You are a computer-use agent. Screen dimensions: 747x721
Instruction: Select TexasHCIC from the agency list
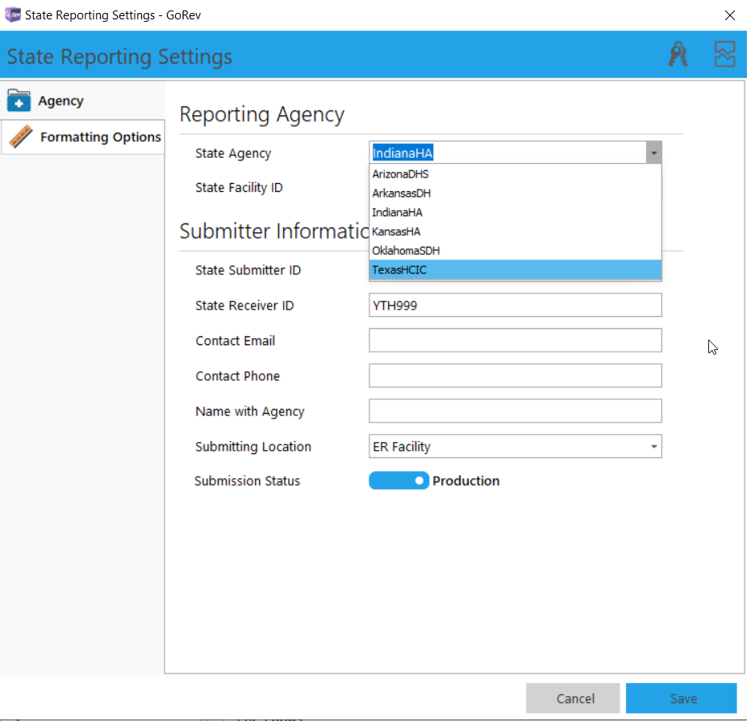pos(515,269)
